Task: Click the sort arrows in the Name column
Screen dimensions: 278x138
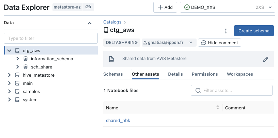Action: pyautogui.click(x=218, y=107)
